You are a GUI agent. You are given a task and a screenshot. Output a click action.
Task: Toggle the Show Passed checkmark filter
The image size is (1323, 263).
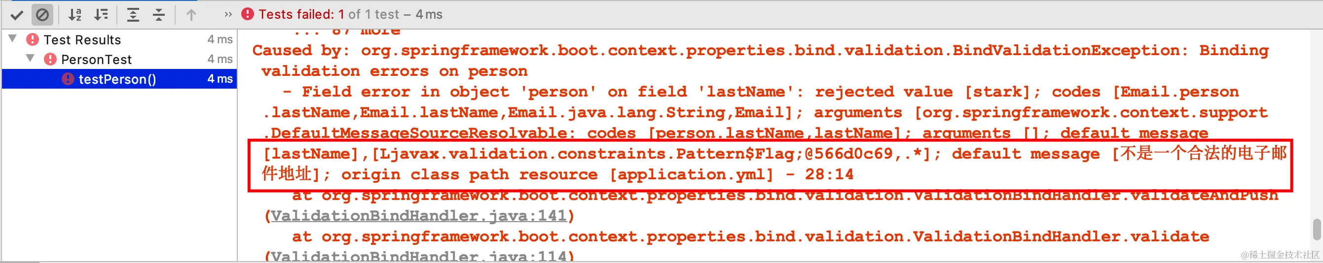[x=16, y=15]
